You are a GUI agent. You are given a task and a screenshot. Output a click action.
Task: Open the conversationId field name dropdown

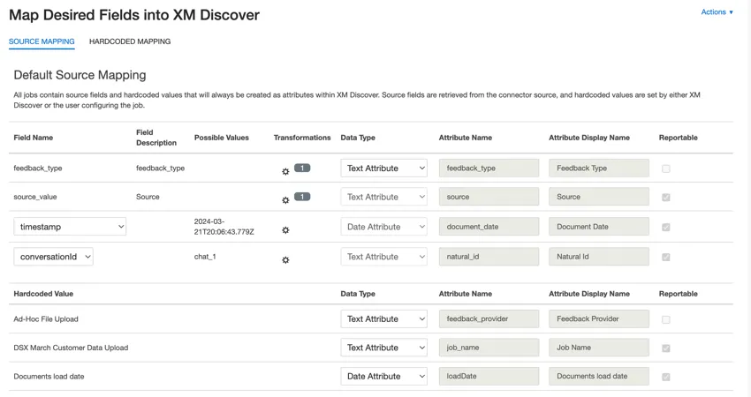(x=53, y=257)
